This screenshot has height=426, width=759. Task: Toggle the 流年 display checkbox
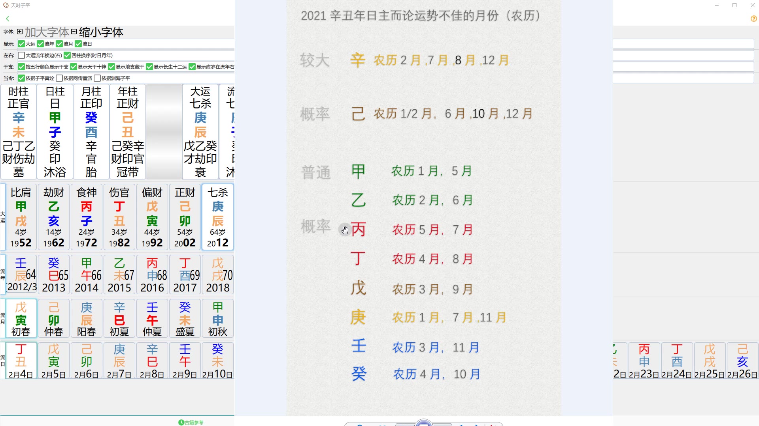coord(40,44)
